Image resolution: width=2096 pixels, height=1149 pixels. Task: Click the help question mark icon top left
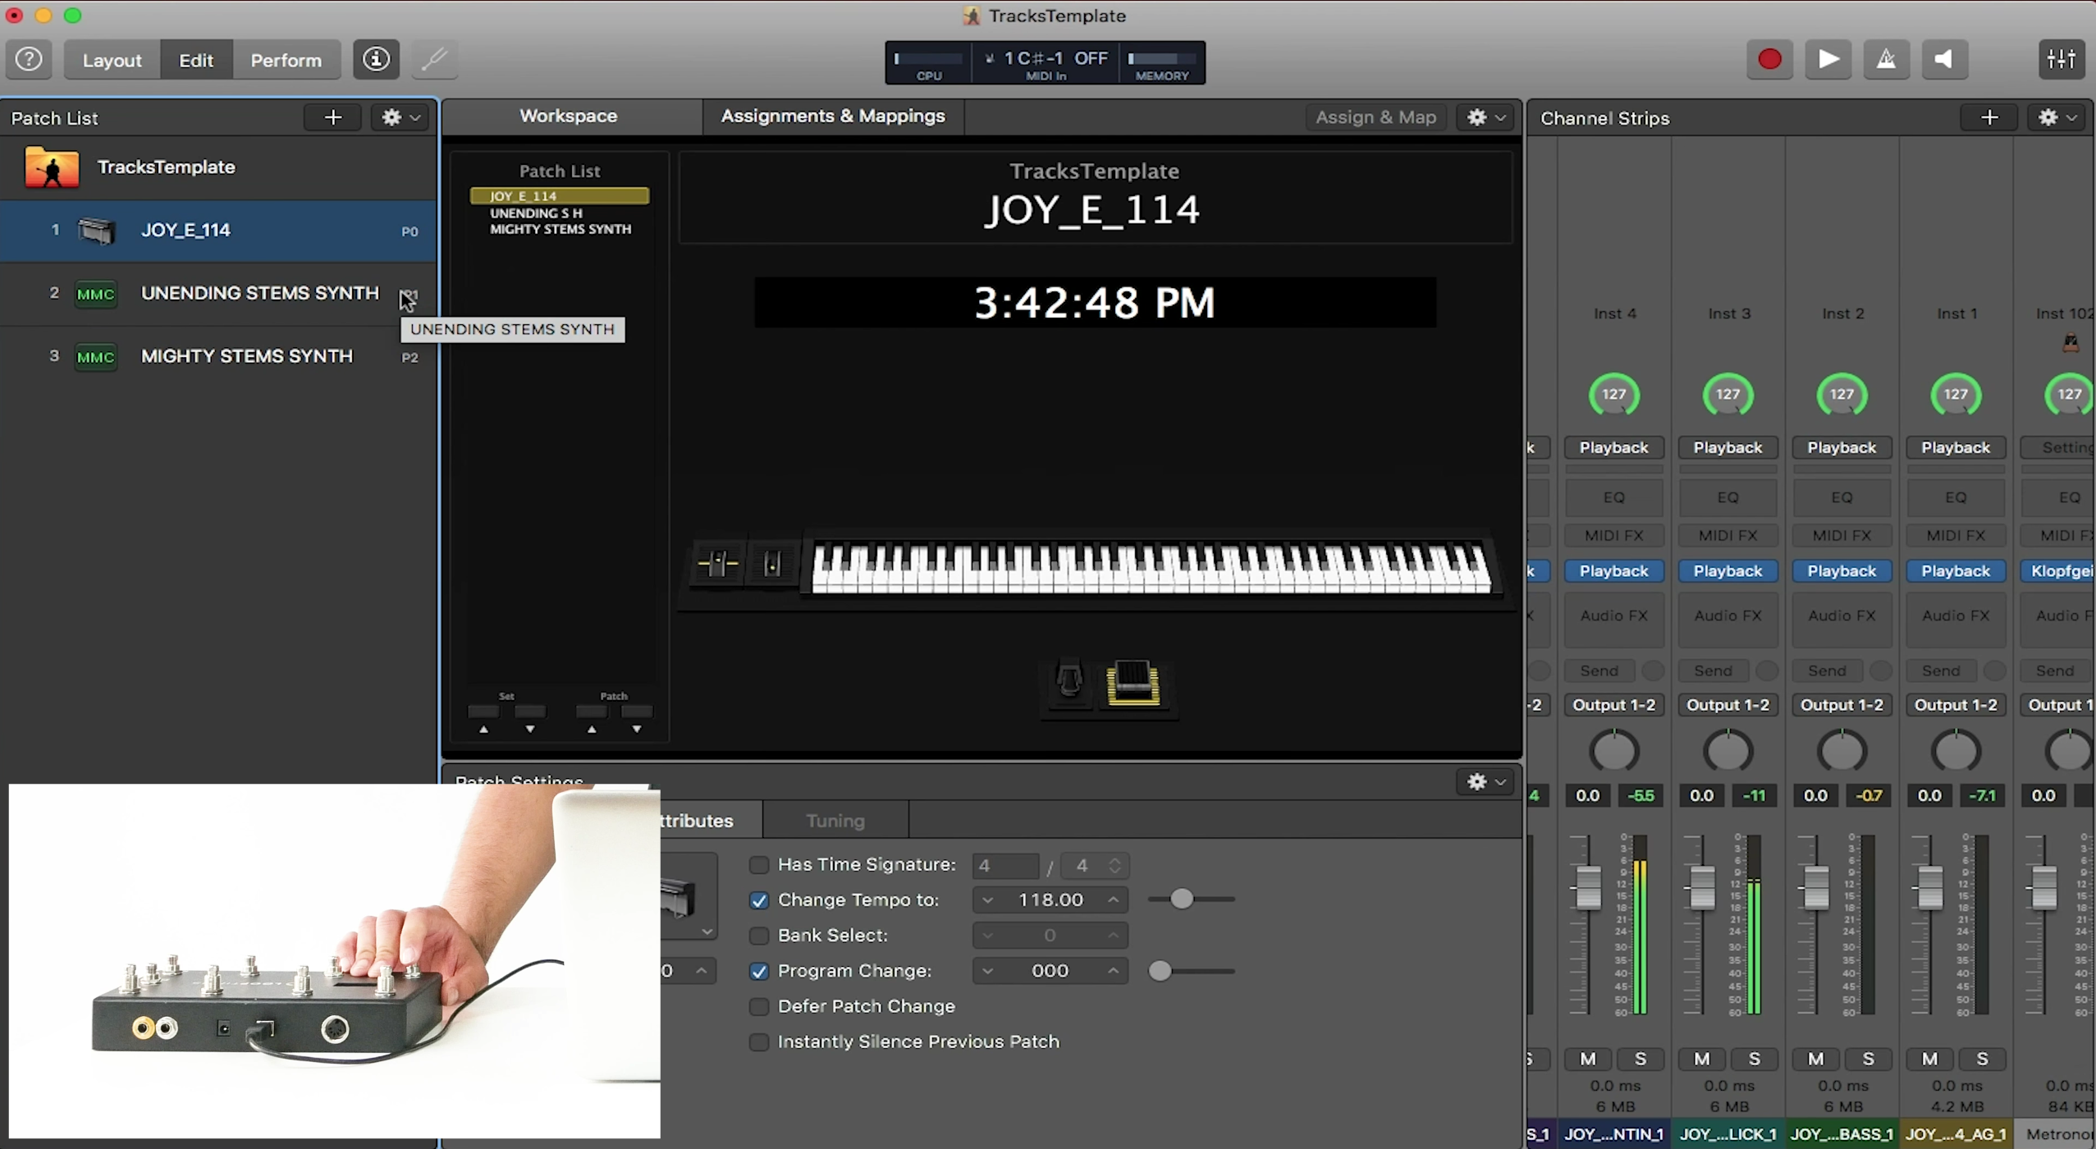coord(28,59)
